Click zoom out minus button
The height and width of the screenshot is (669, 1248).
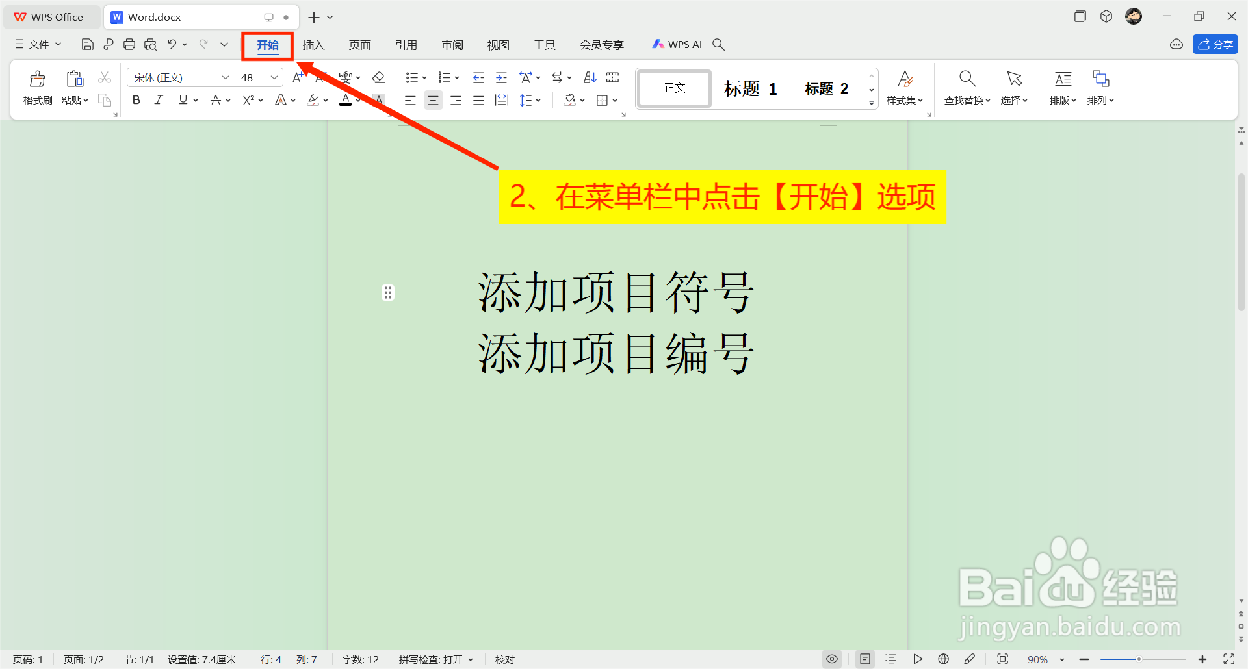click(1084, 659)
